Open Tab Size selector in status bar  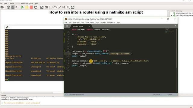pyautogui.click(x=157, y=94)
